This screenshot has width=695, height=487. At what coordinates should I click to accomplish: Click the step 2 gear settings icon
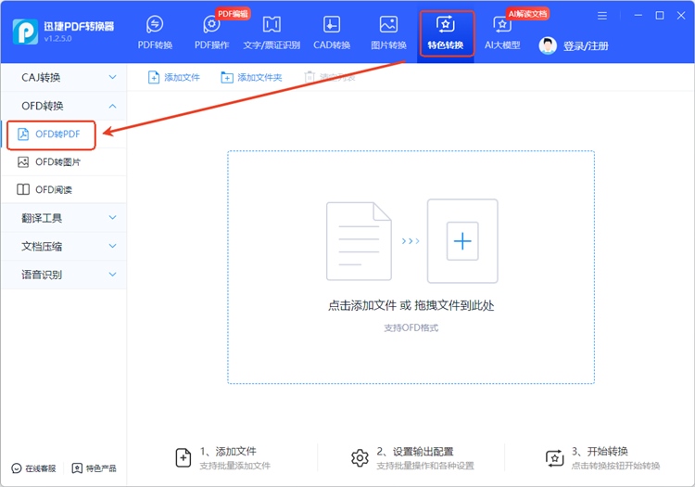tap(360, 457)
